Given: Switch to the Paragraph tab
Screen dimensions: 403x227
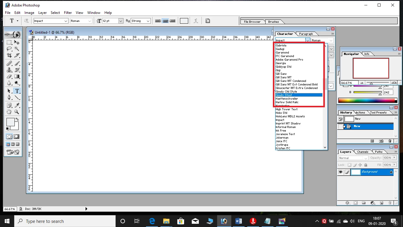Looking at the screenshot, I should pos(306,34).
